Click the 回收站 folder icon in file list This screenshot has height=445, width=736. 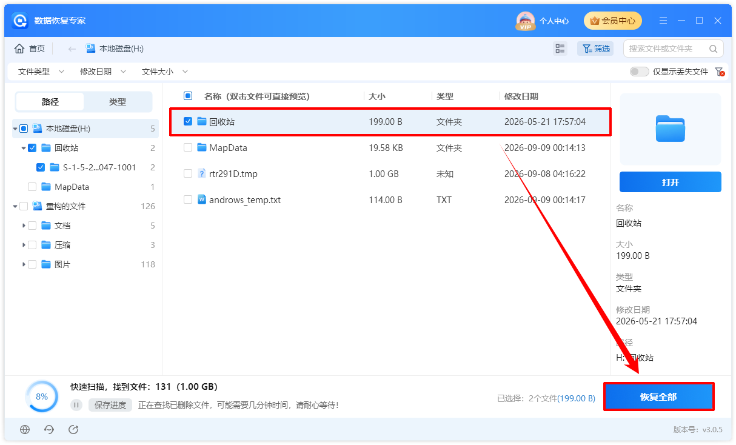pyautogui.click(x=202, y=122)
